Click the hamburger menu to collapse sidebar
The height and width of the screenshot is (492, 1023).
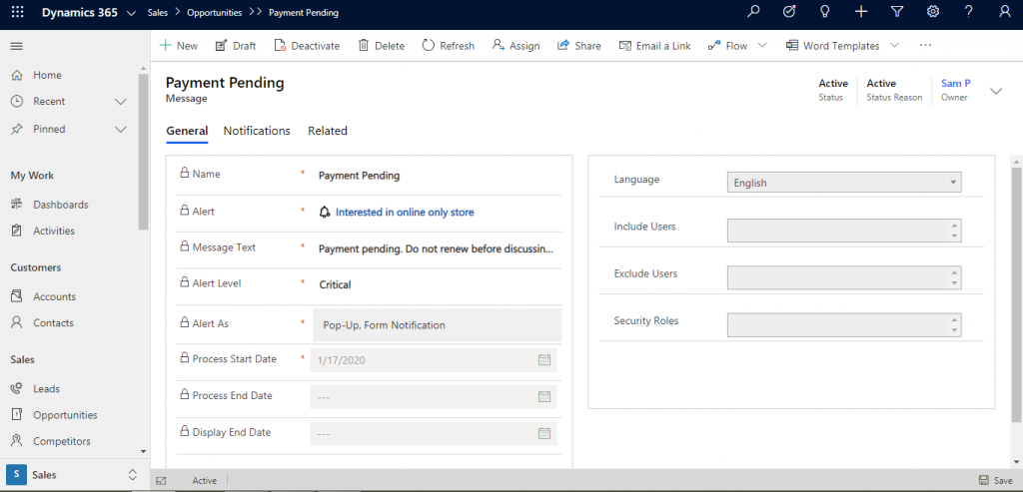coord(16,47)
